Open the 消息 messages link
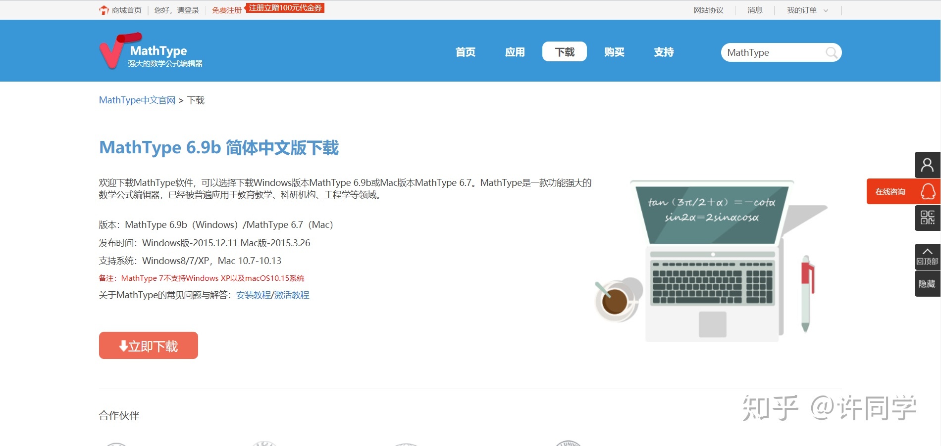This screenshot has height=446, width=941. [x=755, y=10]
